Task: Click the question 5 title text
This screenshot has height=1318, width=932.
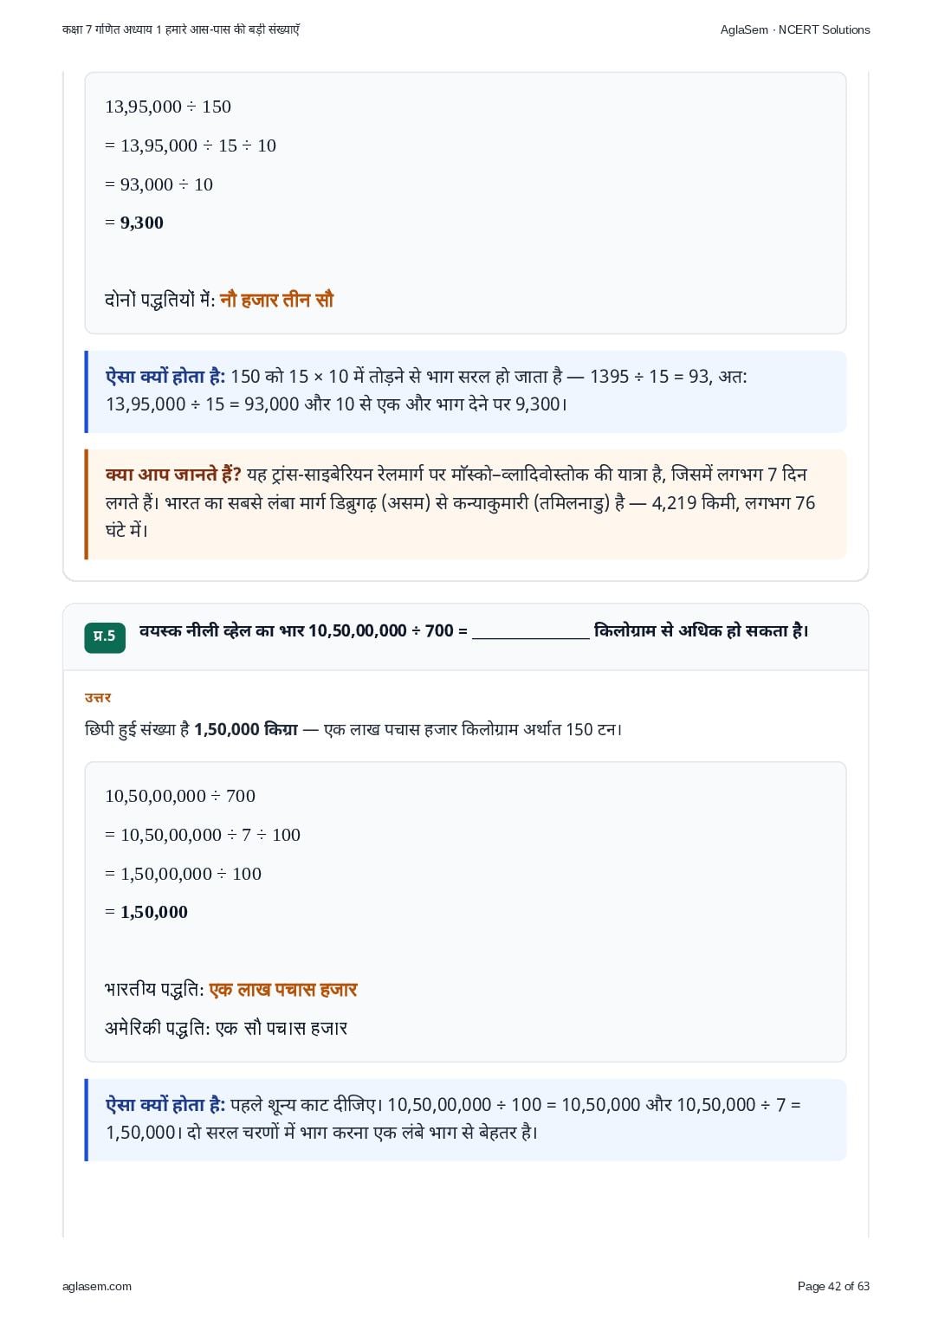Action: click(x=474, y=630)
